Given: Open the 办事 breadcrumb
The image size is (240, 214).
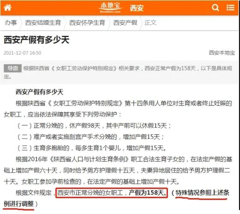Looking at the screenshot, I should coord(11,23).
